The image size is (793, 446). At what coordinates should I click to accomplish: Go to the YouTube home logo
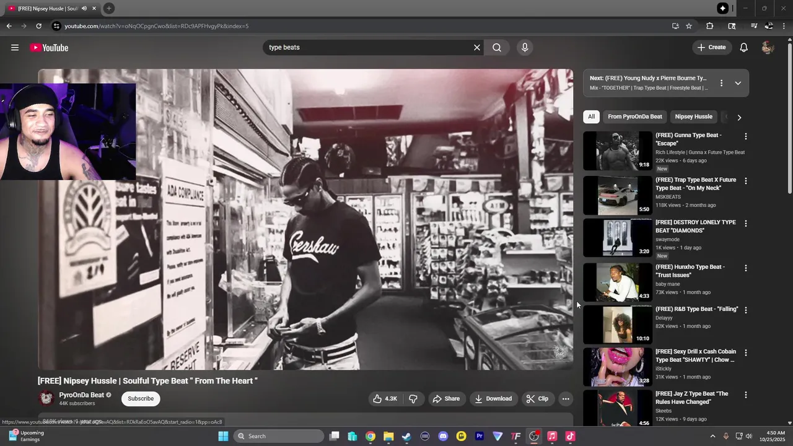click(49, 48)
